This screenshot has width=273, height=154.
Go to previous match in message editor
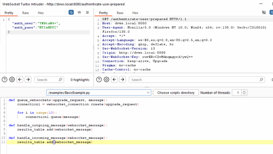(x=20, y=80)
